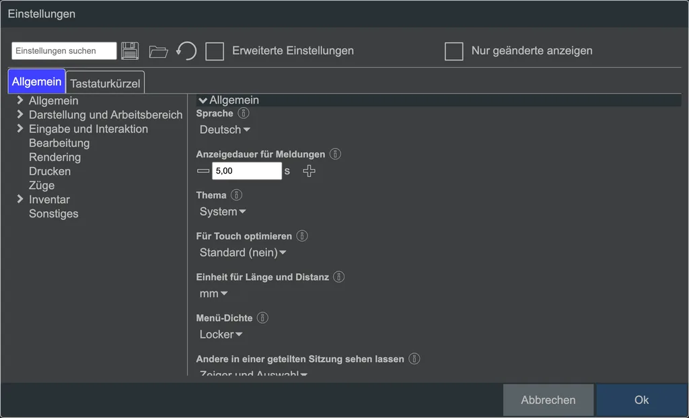View info about Für Touch optimieren

[302, 236]
